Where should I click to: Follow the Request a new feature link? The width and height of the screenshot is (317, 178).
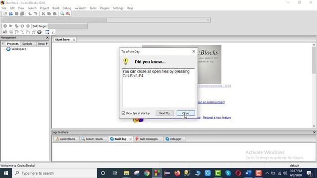point(217,118)
